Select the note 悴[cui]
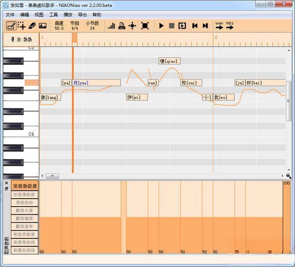Image resolution: width=295 pixels, height=267 pixels. coord(191,83)
